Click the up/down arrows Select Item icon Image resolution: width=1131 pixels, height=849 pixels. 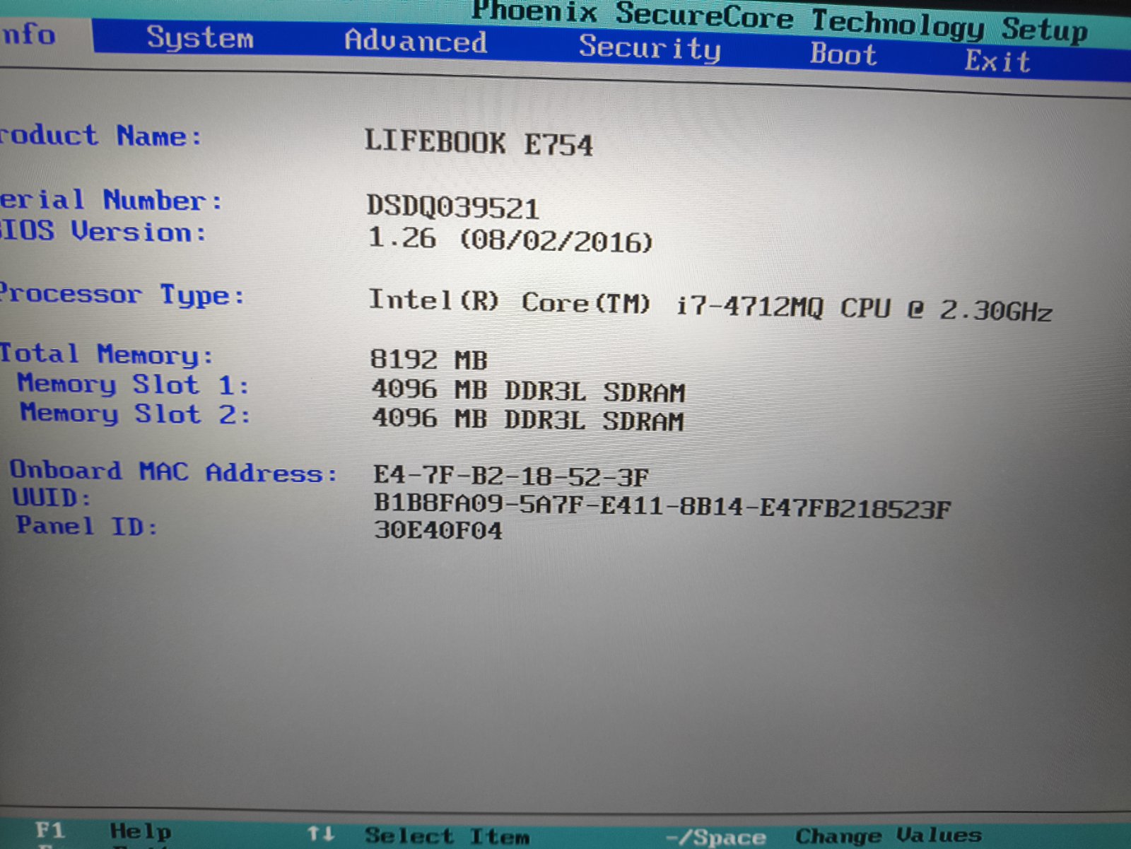tap(320, 834)
